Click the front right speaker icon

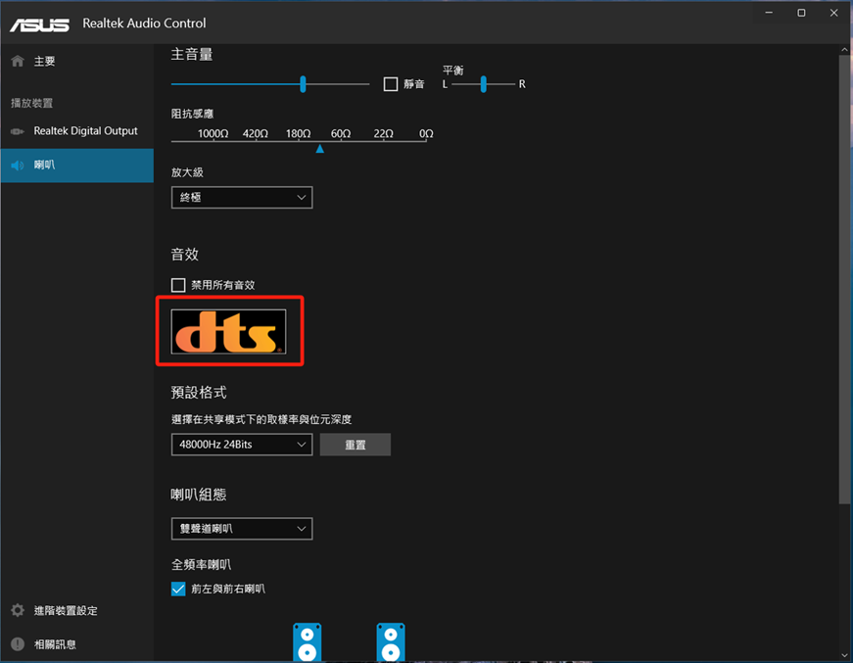(x=391, y=642)
